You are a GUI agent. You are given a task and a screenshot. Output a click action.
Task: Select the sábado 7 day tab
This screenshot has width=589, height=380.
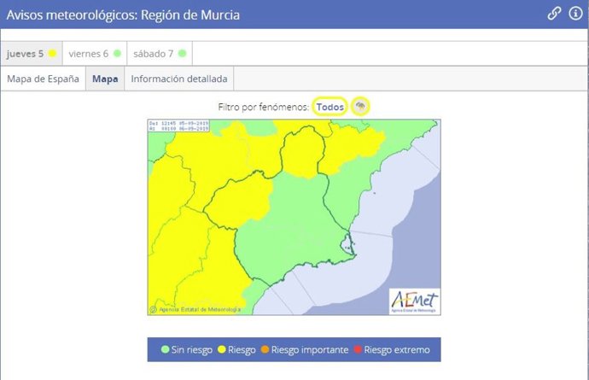[x=160, y=54]
